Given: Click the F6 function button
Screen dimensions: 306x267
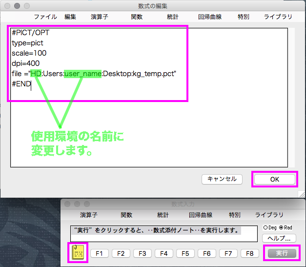Looking at the screenshot, I should (206, 253).
